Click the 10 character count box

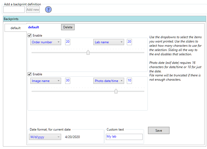[129, 81]
